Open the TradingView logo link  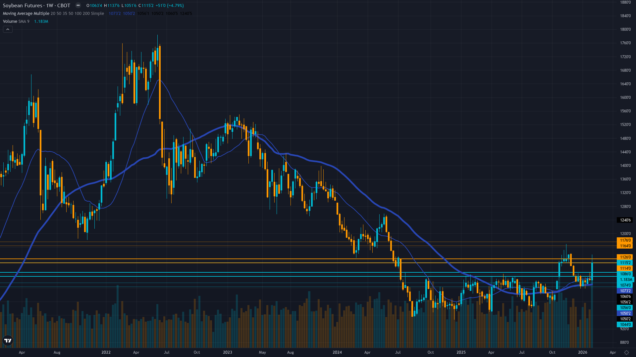(8, 340)
